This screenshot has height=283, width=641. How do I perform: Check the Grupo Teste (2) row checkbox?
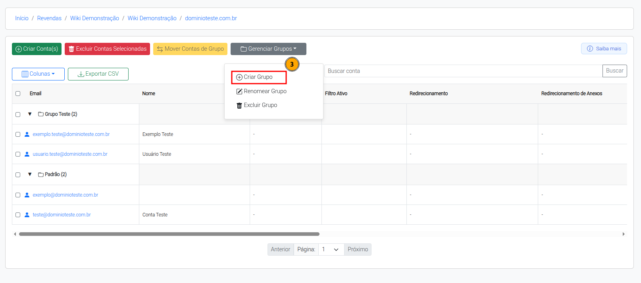18,115
